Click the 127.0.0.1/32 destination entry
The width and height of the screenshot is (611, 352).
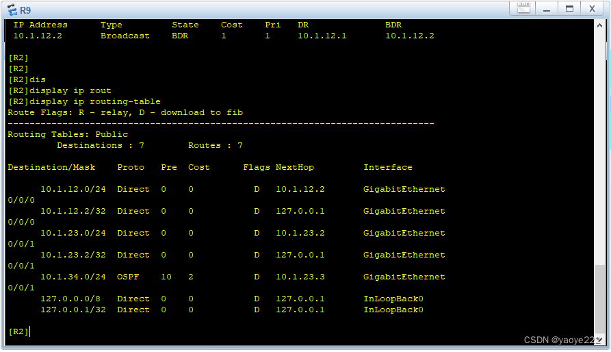(73, 310)
